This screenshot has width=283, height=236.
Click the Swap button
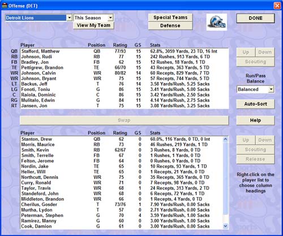[124, 120]
